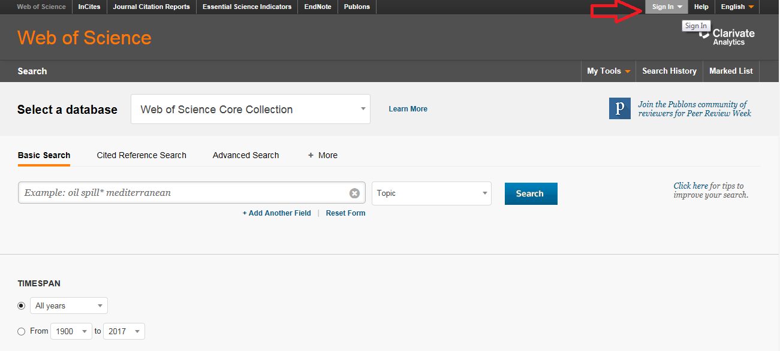Viewport: 780px width, 351px height.
Task: Open the 2017 end year dropdown
Action: (124, 331)
